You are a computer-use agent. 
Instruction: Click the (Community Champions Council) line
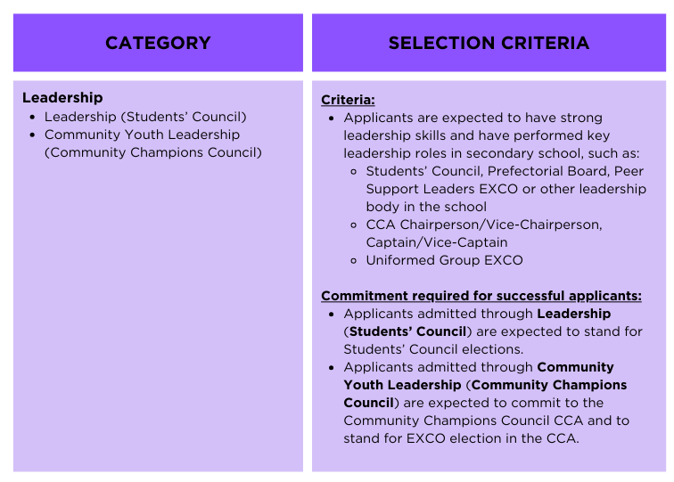pyautogui.click(x=153, y=152)
